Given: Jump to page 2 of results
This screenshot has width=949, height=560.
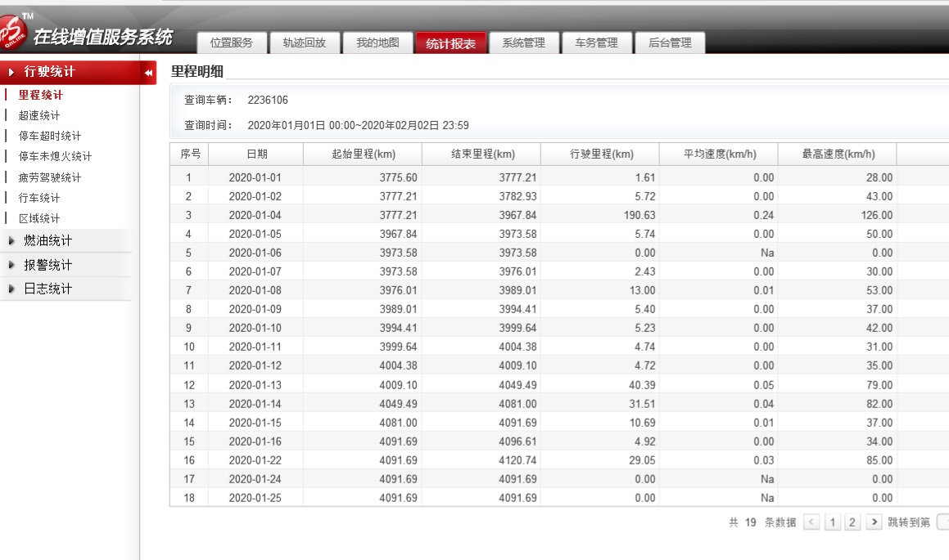Looking at the screenshot, I should coord(852,522).
